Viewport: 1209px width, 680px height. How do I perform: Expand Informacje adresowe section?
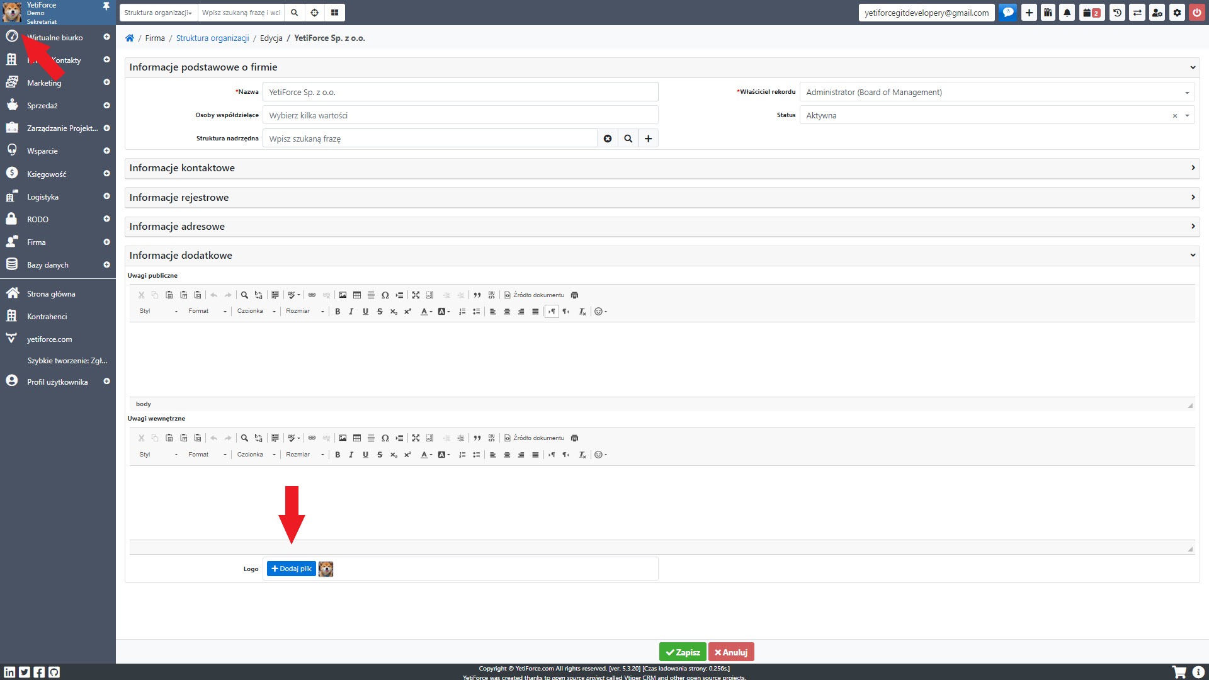[662, 227]
